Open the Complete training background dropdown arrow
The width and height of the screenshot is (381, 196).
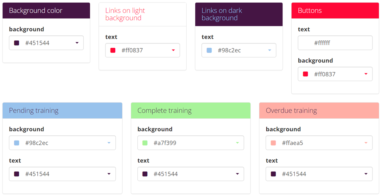pos(237,143)
